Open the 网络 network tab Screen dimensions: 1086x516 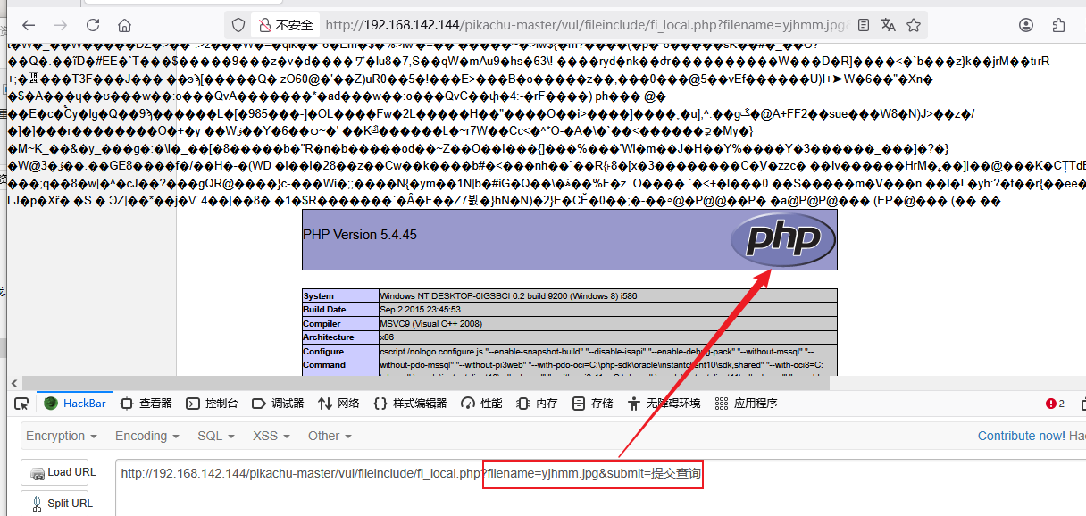pyautogui.click(x=338, y=404)
